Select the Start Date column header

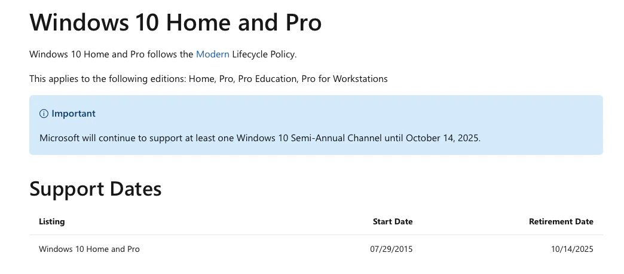tap(393, 222)
